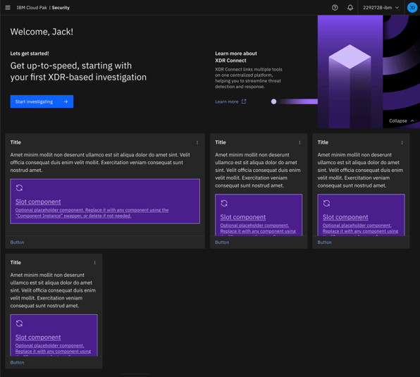
Task: Click 'Optional placeholder component' text in wide card
Action: click(x=92, y=213)
